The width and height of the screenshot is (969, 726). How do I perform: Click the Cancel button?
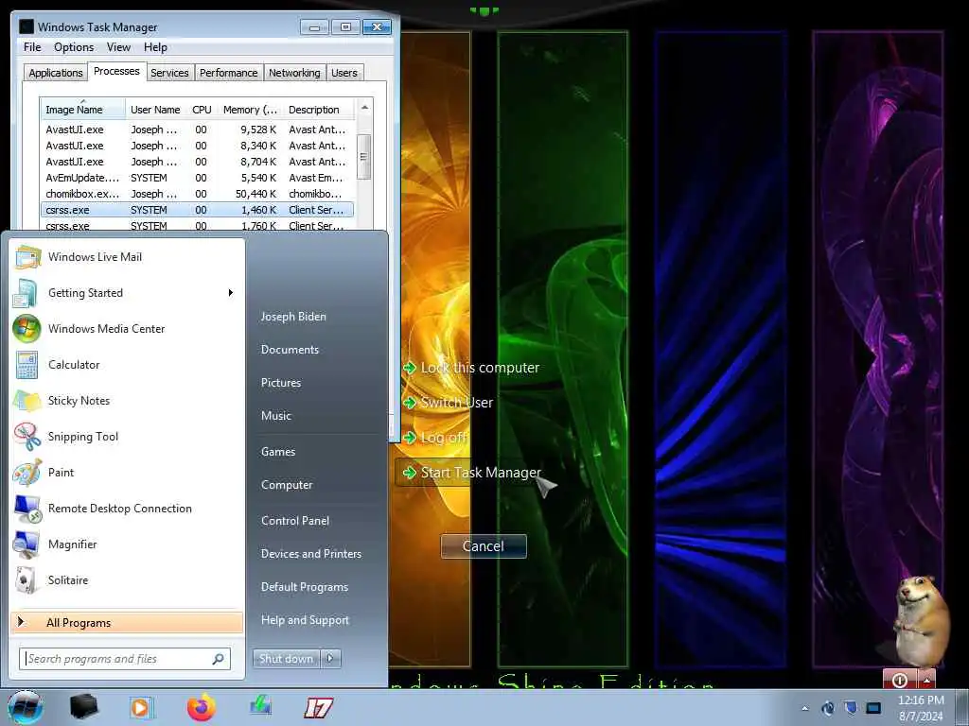tap(484, 546)
